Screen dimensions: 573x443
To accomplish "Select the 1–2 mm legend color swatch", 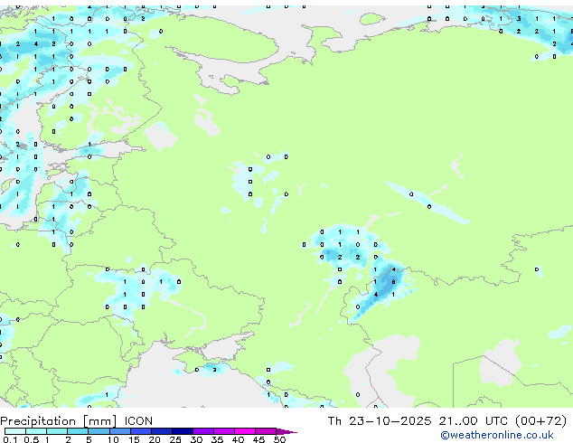I will click(x=57, y=431).
